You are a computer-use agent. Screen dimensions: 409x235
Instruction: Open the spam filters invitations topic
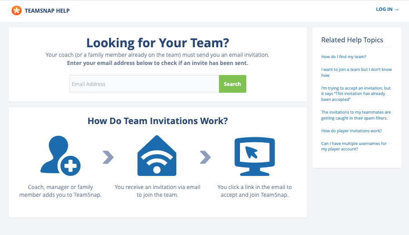point(356,115)
